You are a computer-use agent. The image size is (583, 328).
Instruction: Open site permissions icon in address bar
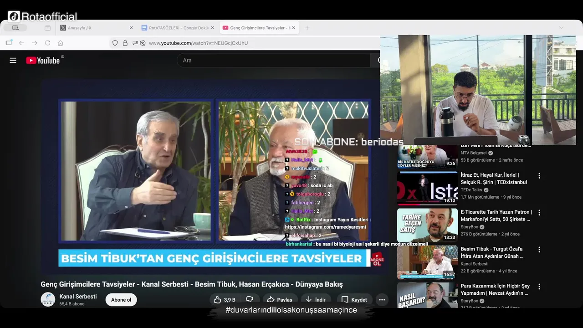pyautogui.click(x=135, y=43)
